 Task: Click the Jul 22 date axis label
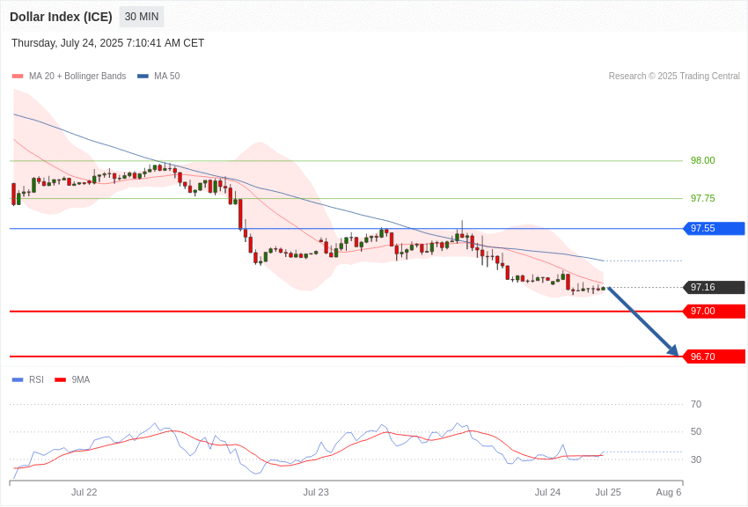[x=84, y=492]
